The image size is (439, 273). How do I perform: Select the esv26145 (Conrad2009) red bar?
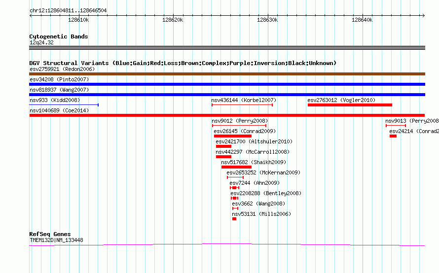233,136
